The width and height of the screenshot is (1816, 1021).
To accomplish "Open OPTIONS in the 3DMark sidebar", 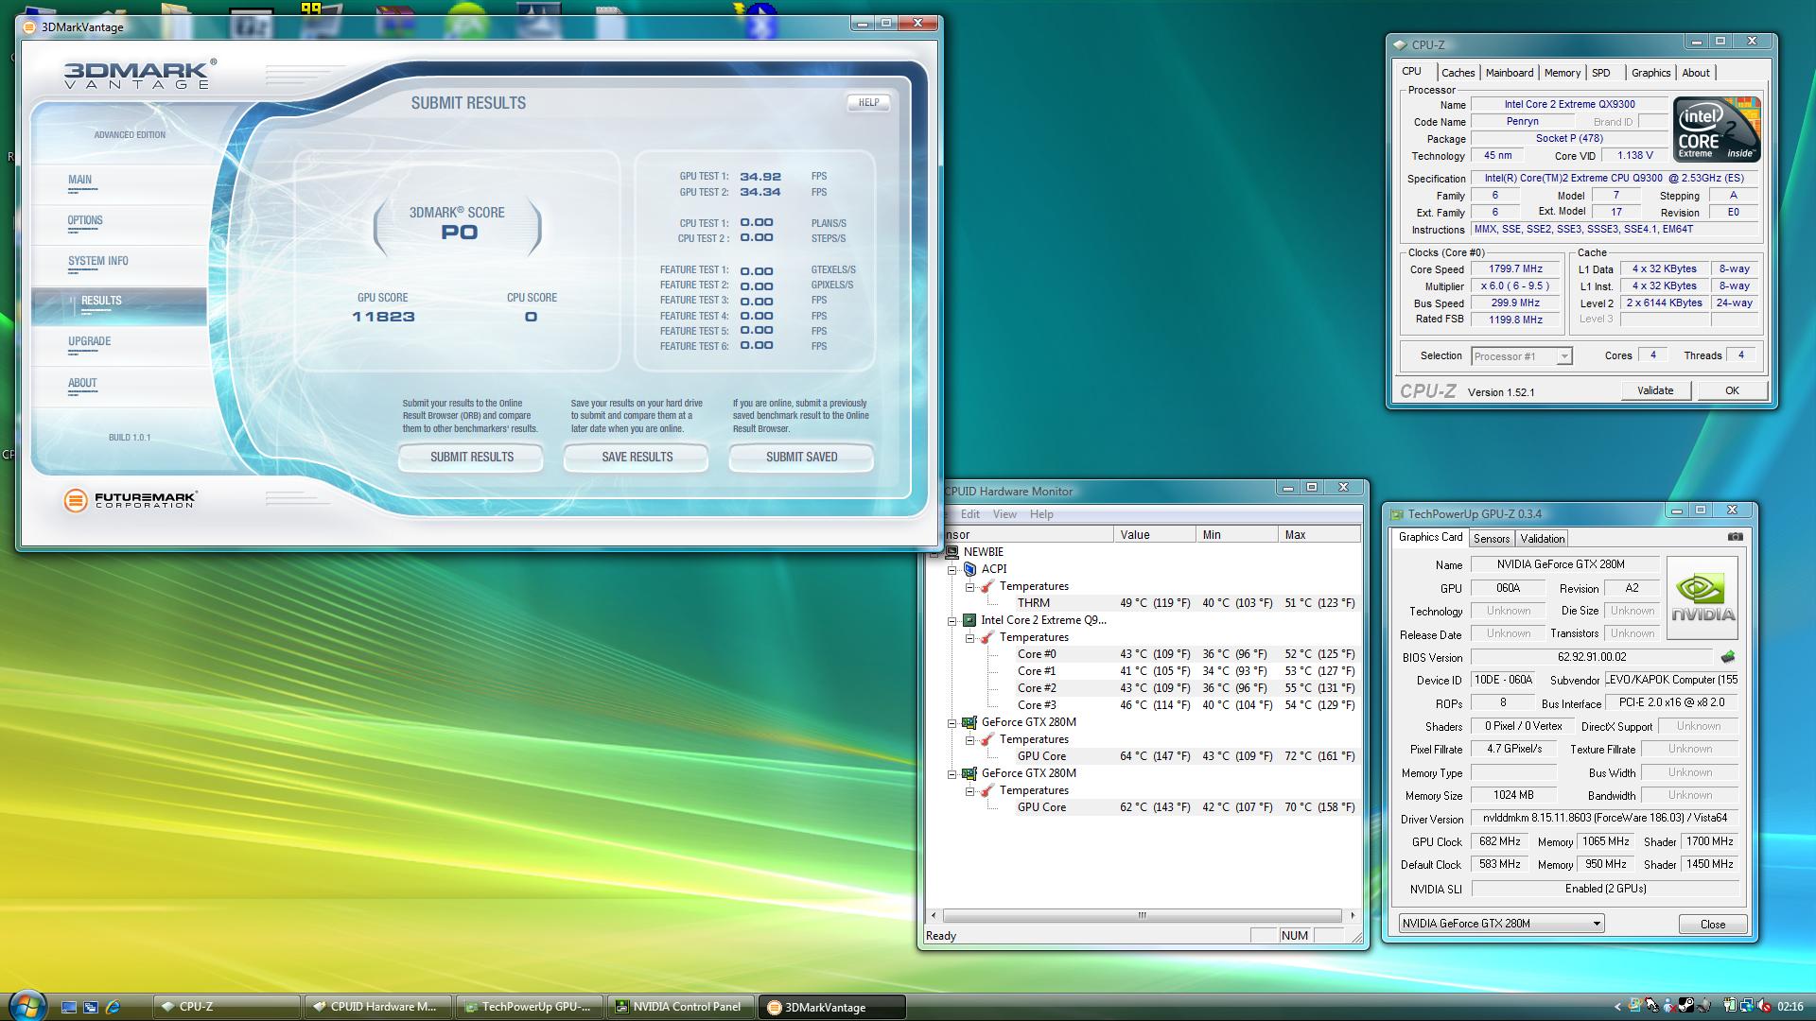I will pos(119,224).
